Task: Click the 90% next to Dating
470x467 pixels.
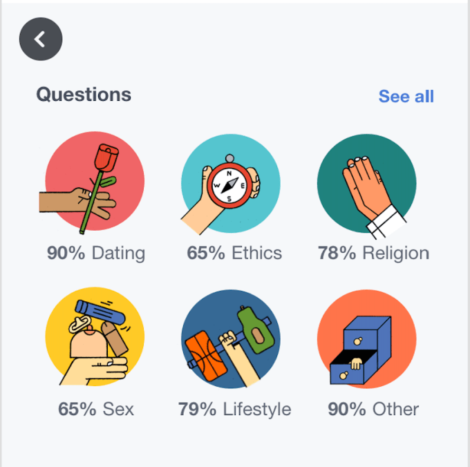Action: [x=66, y=253]
